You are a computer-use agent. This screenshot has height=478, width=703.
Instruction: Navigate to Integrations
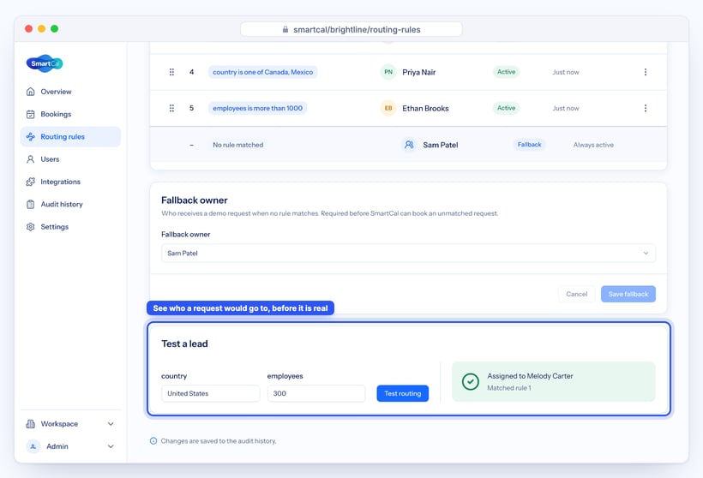point(70,182)
